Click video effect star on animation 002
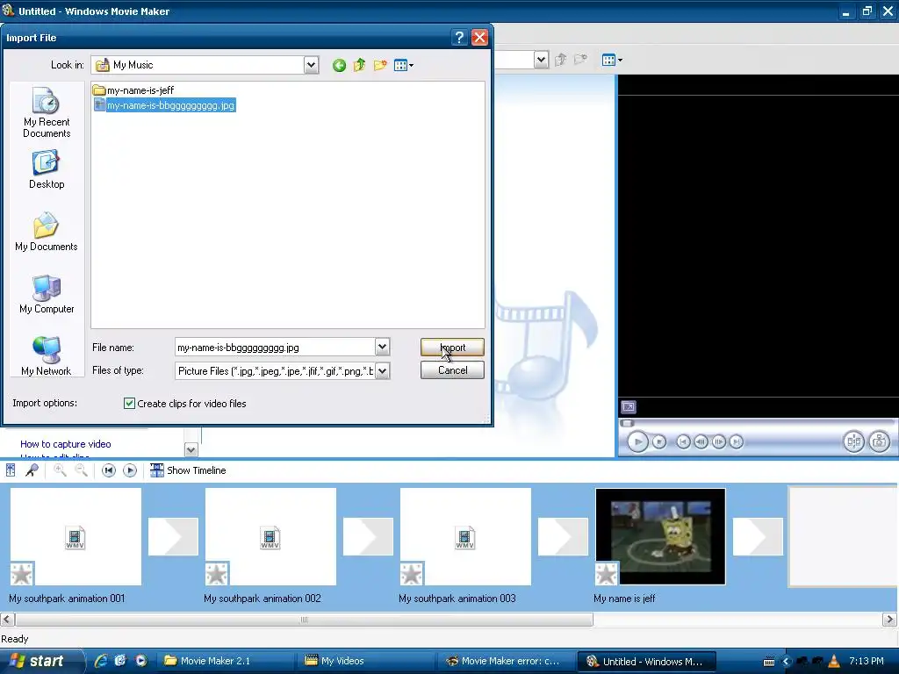Viewport: 899px width, 674px height. tap(217, 574)
